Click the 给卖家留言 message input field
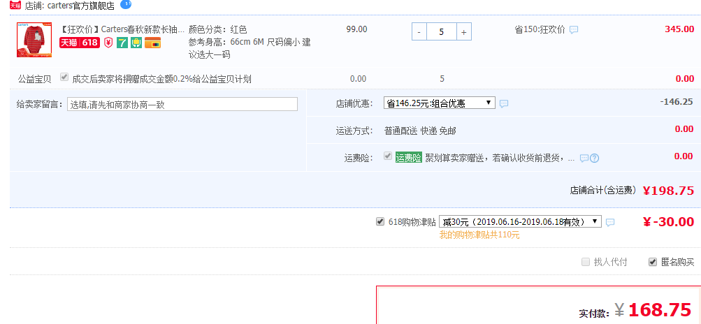Viewport: 701px width, 324px height. [182, 104]
